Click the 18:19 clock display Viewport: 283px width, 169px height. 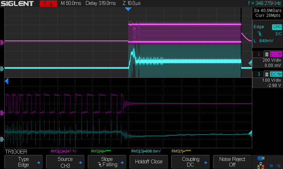pos(275,166)
